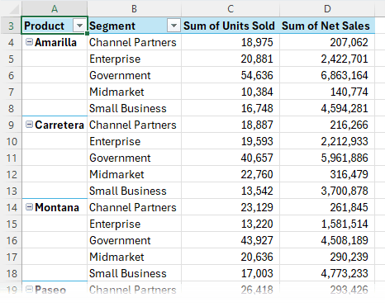Click the Sum of Units Sold header cell
385x307 pixels.
click(231, 26)
